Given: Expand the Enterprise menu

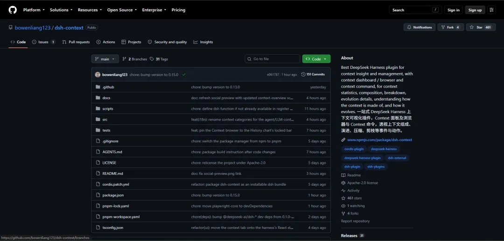Looking at the screenshot, I should 154,10.
